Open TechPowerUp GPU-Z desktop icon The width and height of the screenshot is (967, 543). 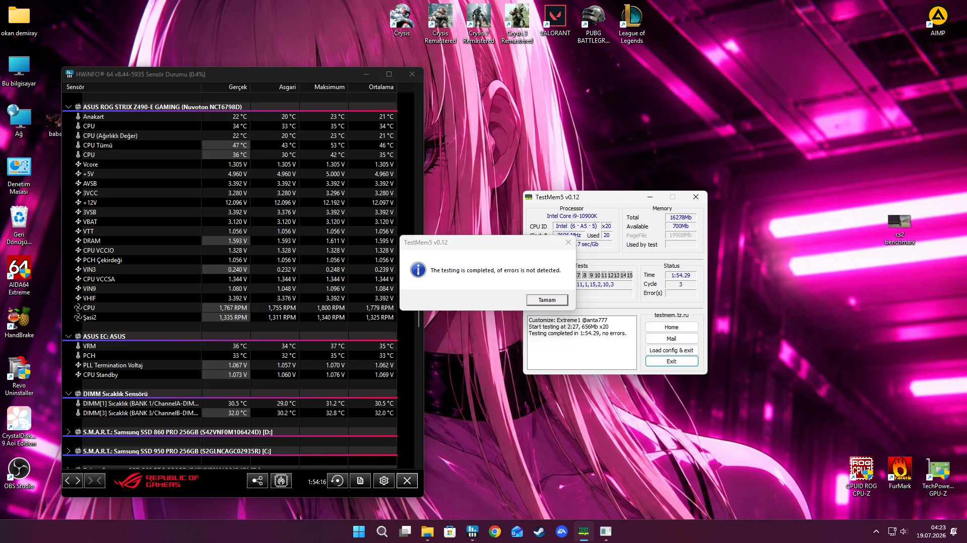click(938, 477)
